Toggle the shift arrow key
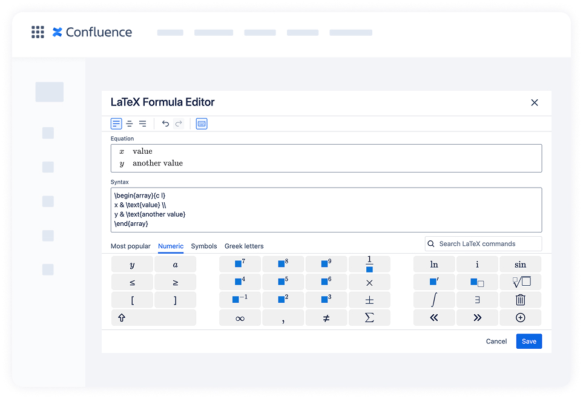Viewport: 583px width, 399px height. pyautogui.click(x=154, y=318)
